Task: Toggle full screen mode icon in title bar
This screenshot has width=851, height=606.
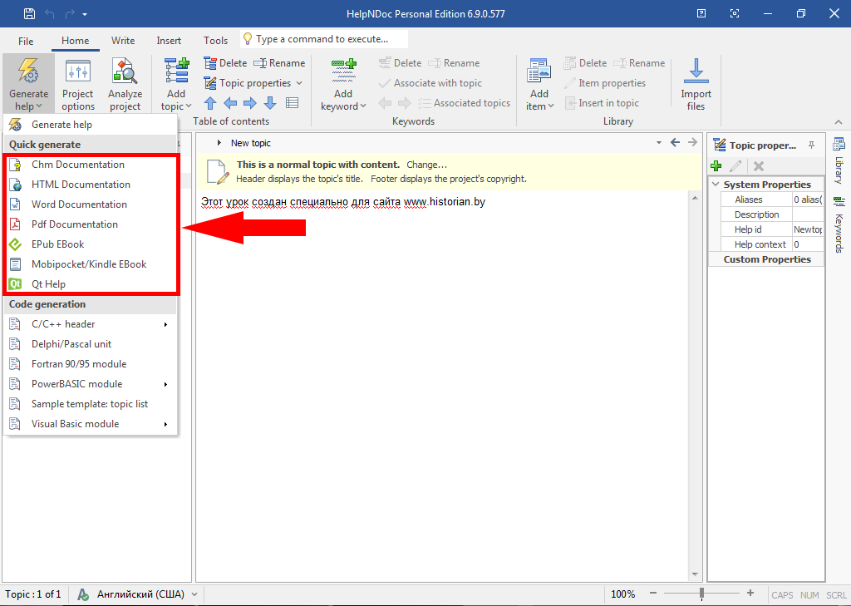Action: 735,13
